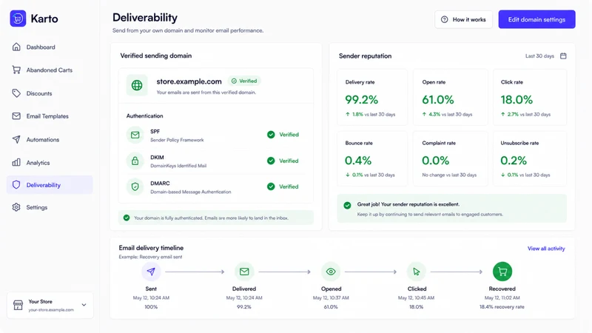
Task: Click the calendar icon in Sender reputation
Action: (x=563, y=56)
